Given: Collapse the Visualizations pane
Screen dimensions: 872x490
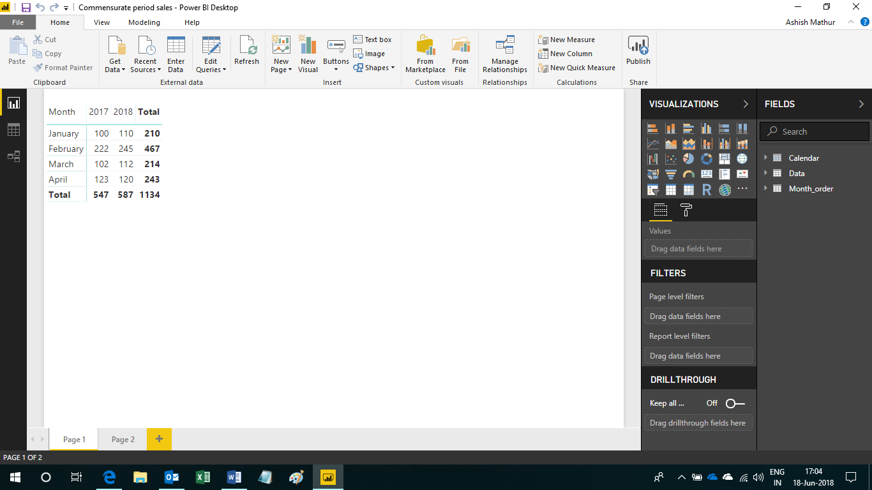Looking at the screenshot, I should pyautogui.click(x=746, y=104).
